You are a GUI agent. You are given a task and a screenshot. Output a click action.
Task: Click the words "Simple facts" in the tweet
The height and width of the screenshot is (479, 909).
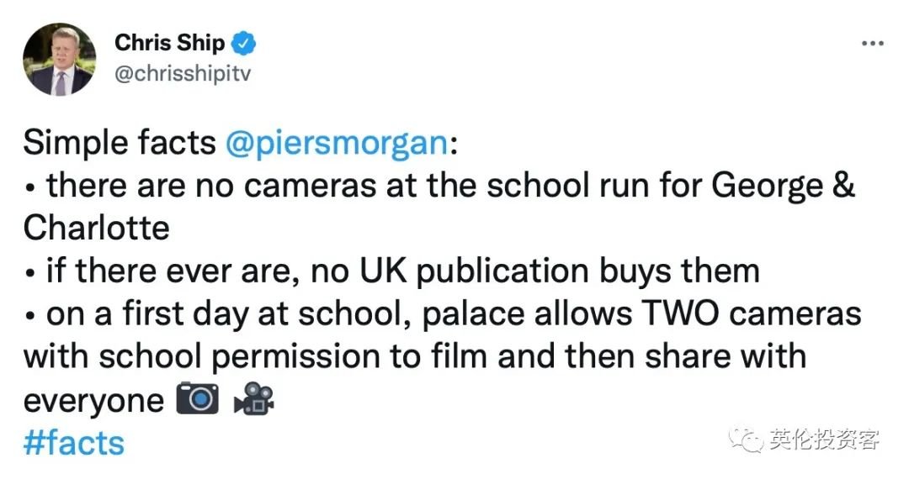[120, 143]
